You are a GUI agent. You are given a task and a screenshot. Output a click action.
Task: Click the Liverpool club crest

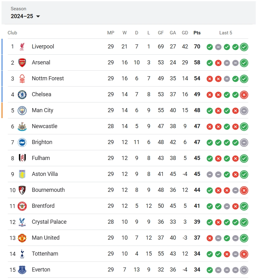(x=22, y=47)
